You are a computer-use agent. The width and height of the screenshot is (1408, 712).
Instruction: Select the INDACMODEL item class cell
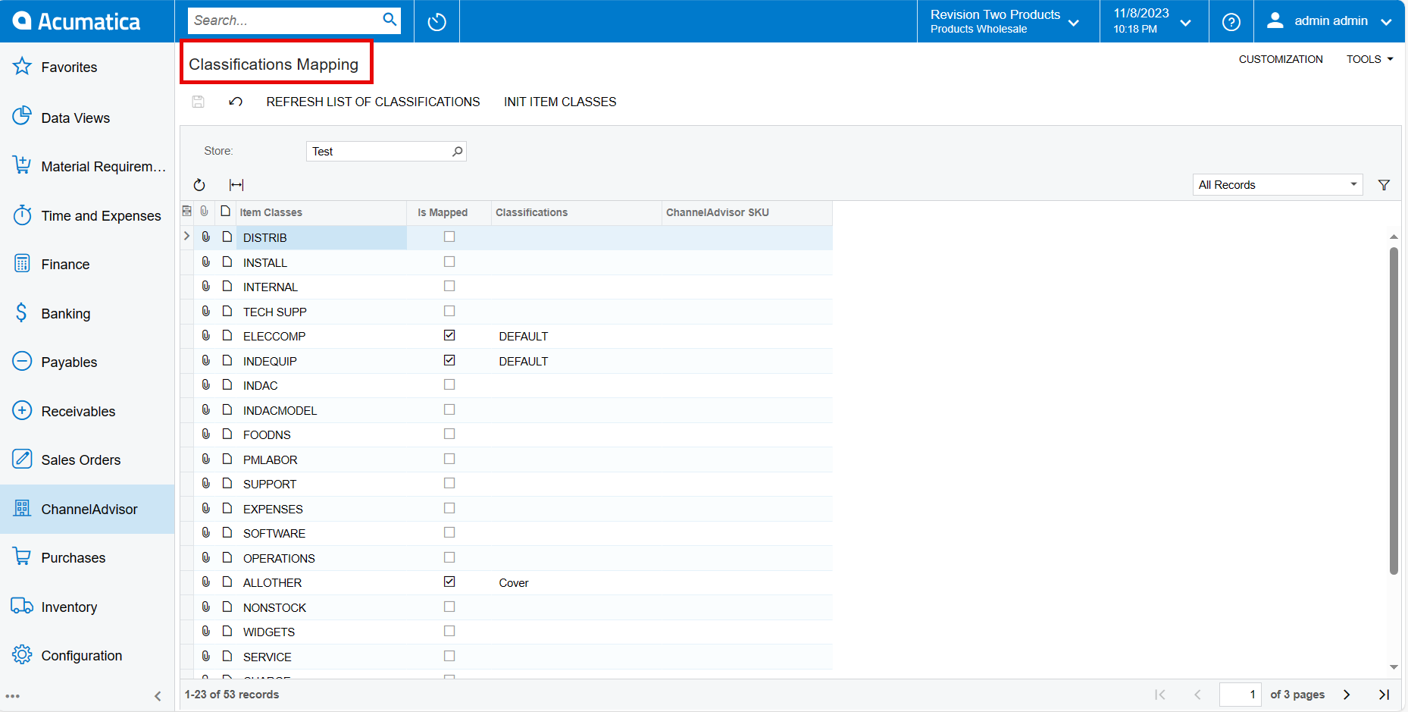click(x=321, y=410)
